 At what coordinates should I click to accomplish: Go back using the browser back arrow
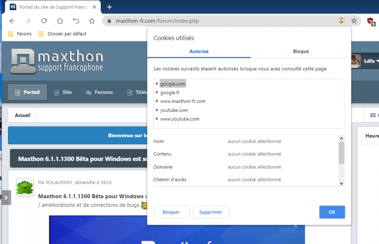click(x=12, y=21)
